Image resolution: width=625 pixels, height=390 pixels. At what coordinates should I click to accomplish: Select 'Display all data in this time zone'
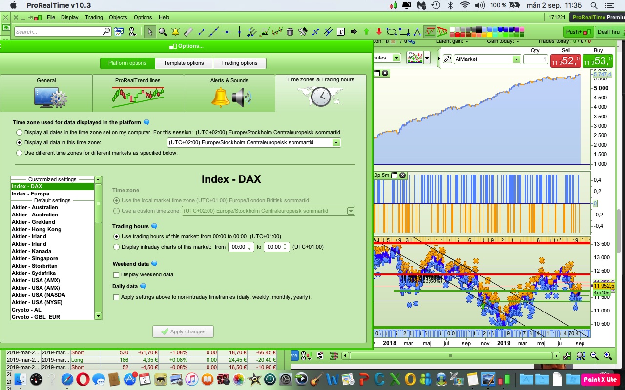click(x=20, y=142)
